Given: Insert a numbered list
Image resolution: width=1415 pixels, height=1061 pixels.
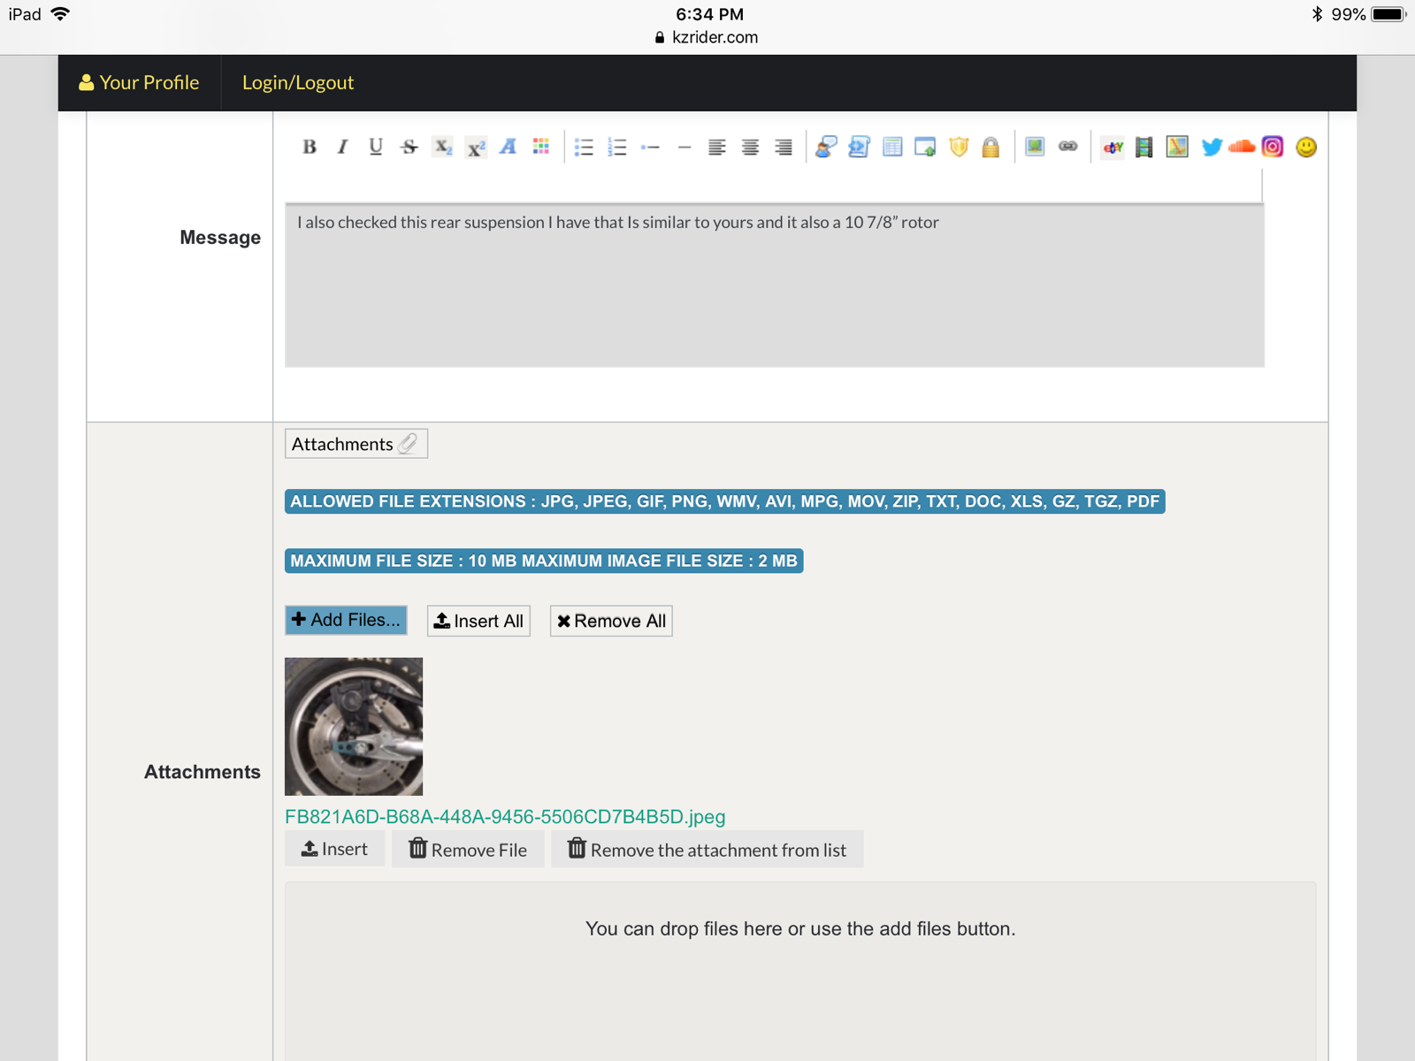Looking at the screenshot, I should 617,147.
